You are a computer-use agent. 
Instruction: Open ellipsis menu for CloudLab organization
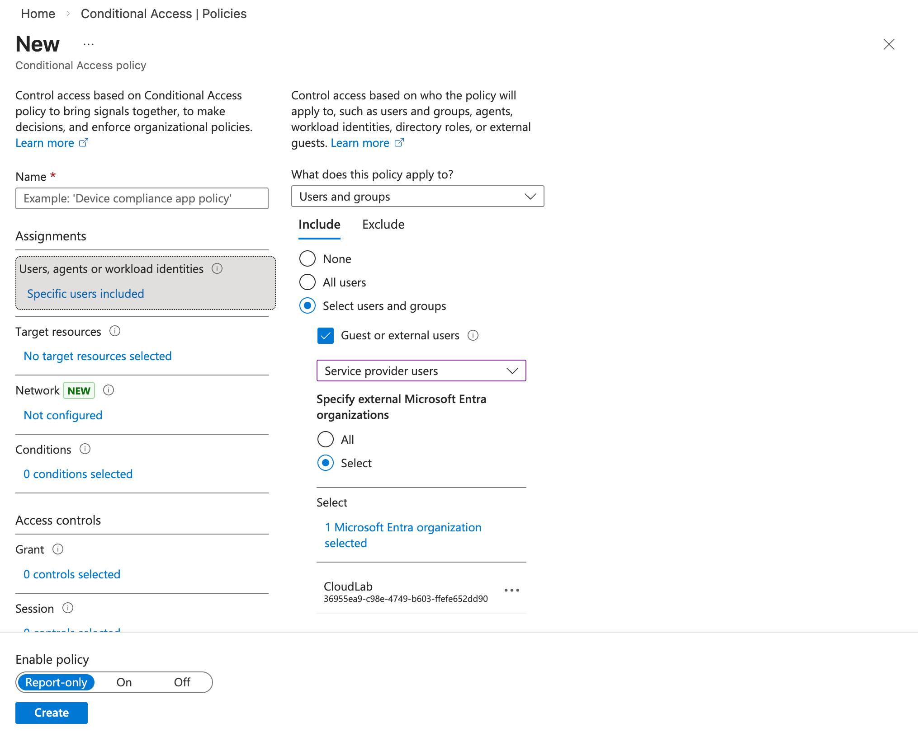click(511, 590)
